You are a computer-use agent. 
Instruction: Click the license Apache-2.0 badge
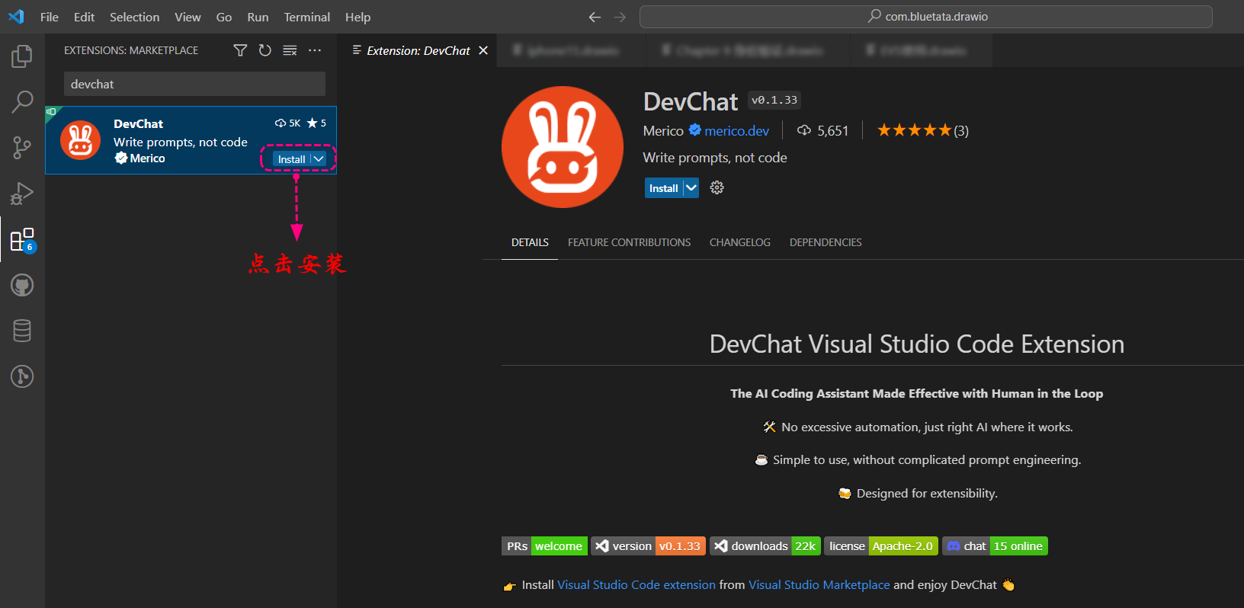881,546
